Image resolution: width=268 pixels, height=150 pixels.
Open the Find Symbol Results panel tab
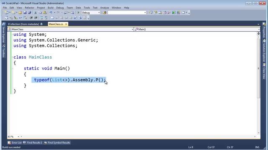pos(57,142)
